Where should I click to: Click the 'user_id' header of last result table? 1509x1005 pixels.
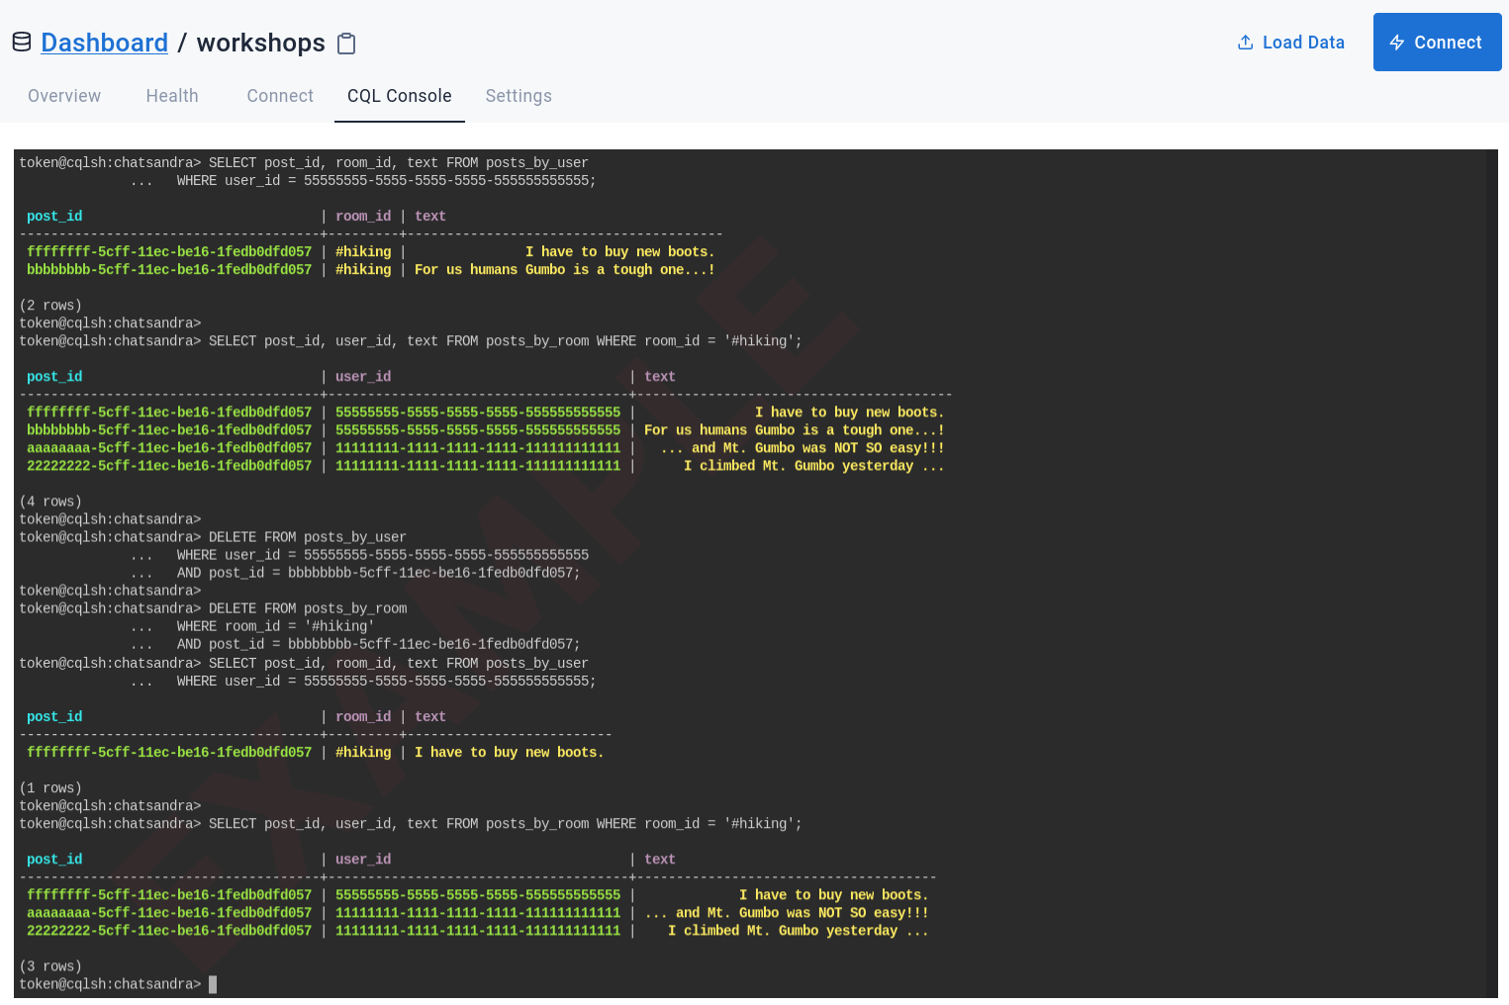click(x=363, y=860)
